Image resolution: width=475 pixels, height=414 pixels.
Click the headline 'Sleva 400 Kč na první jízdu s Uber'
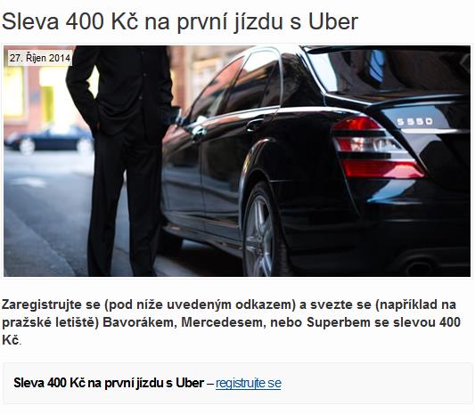tap(180, 21)
